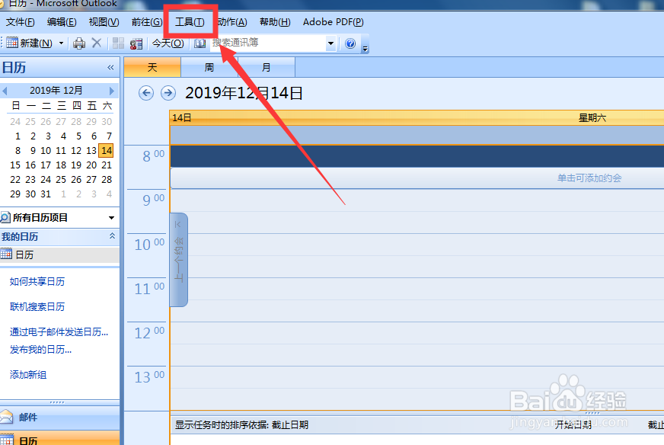Open the Adobe PDF(P) menu
664x445 pixels.
pyautogui.click(x=334, y=22)
